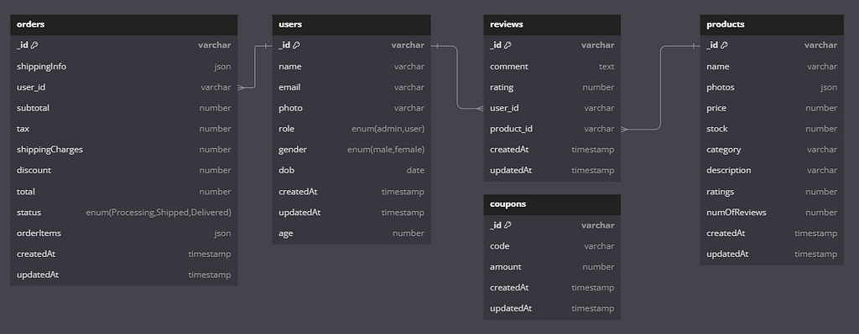Click createdAt field in coupons table

coord(552,288)
